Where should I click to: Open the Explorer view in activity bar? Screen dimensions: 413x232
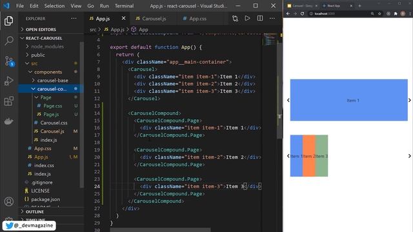[x=8, y=21]
